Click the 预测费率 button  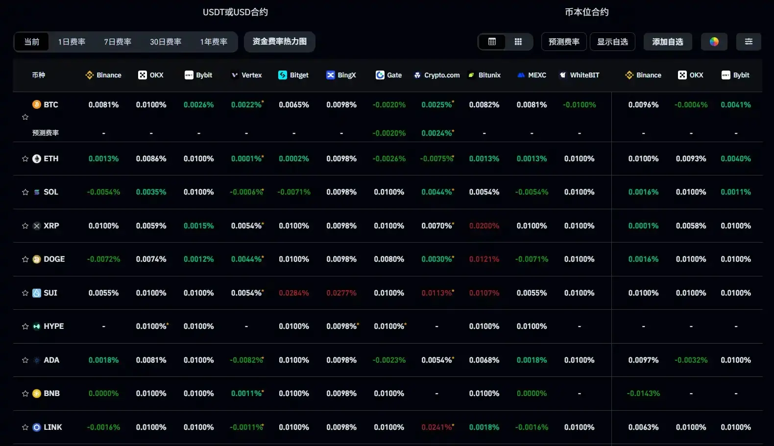[x=564, y=42]
